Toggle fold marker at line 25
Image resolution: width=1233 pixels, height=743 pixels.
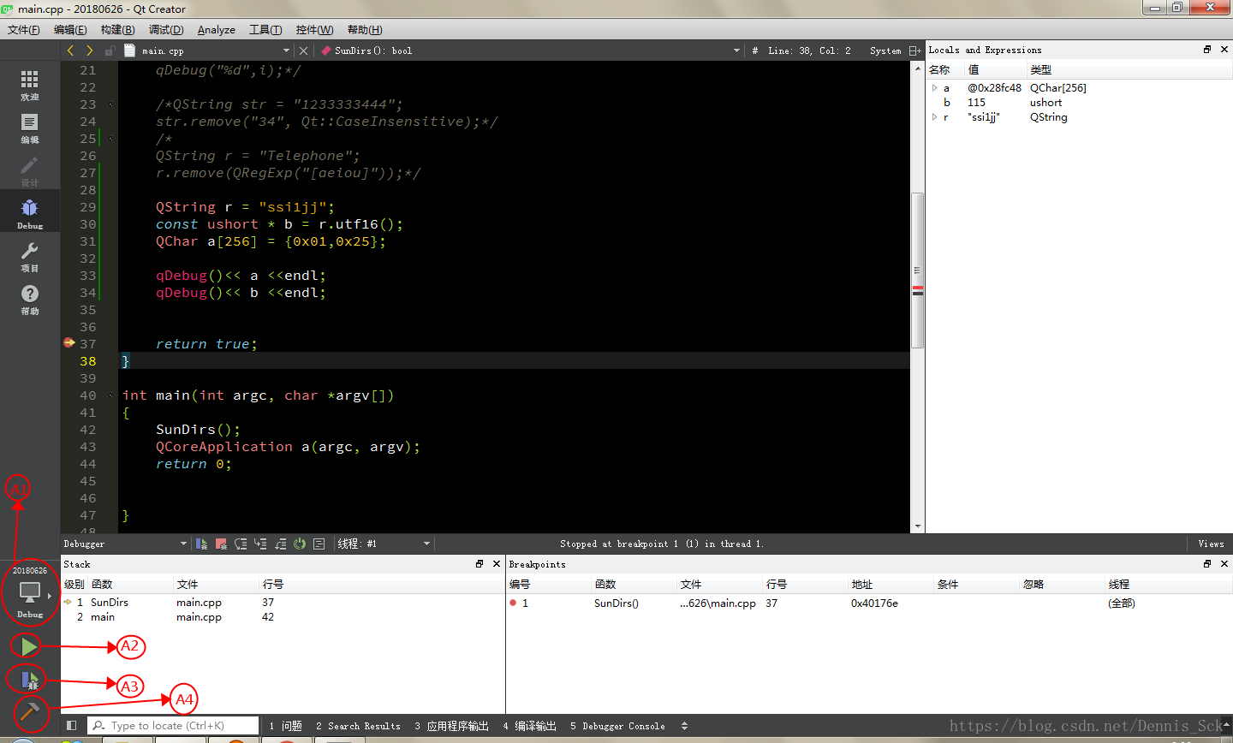pos(110,139)
